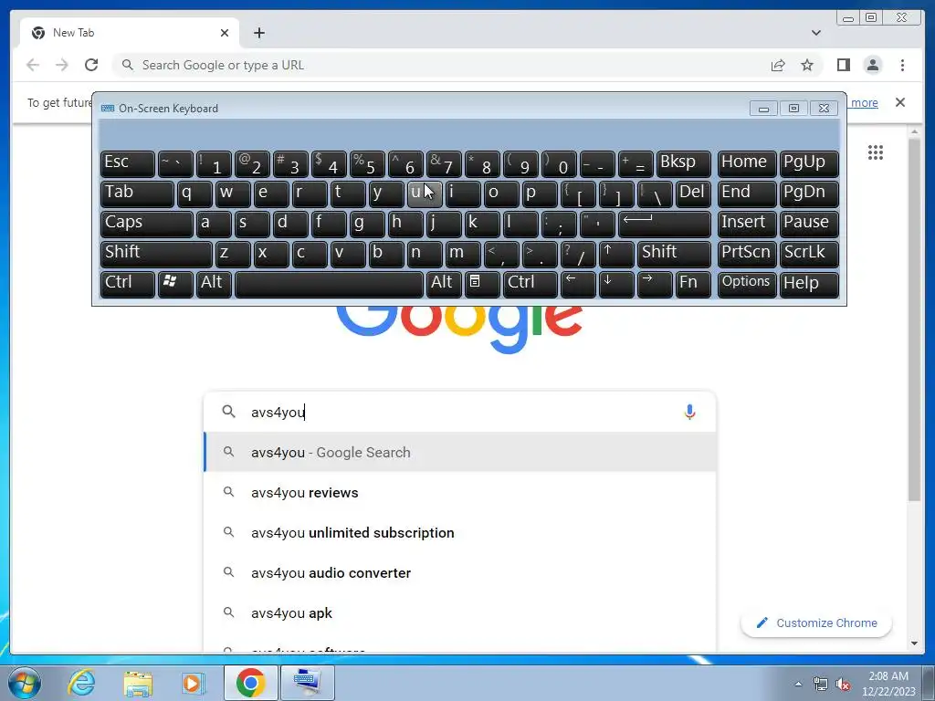
Task: Click the address bar URL field
Action: point(441,65)
